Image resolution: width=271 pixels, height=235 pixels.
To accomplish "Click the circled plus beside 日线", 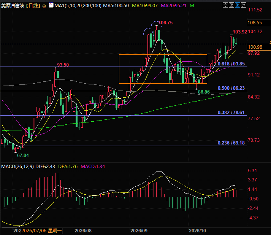I will (x=44, y=6).
